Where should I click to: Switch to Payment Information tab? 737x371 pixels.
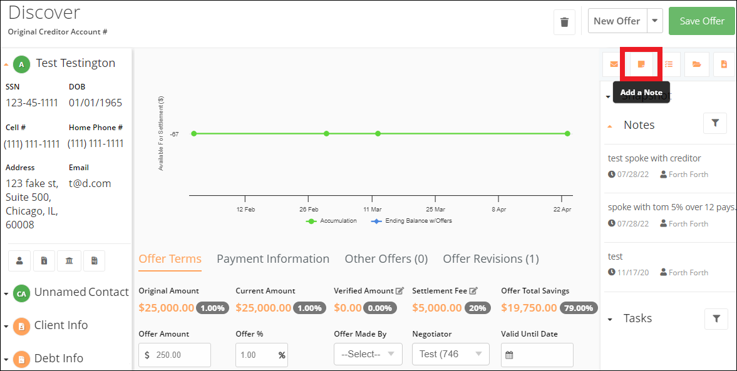[x=272, y=259]
